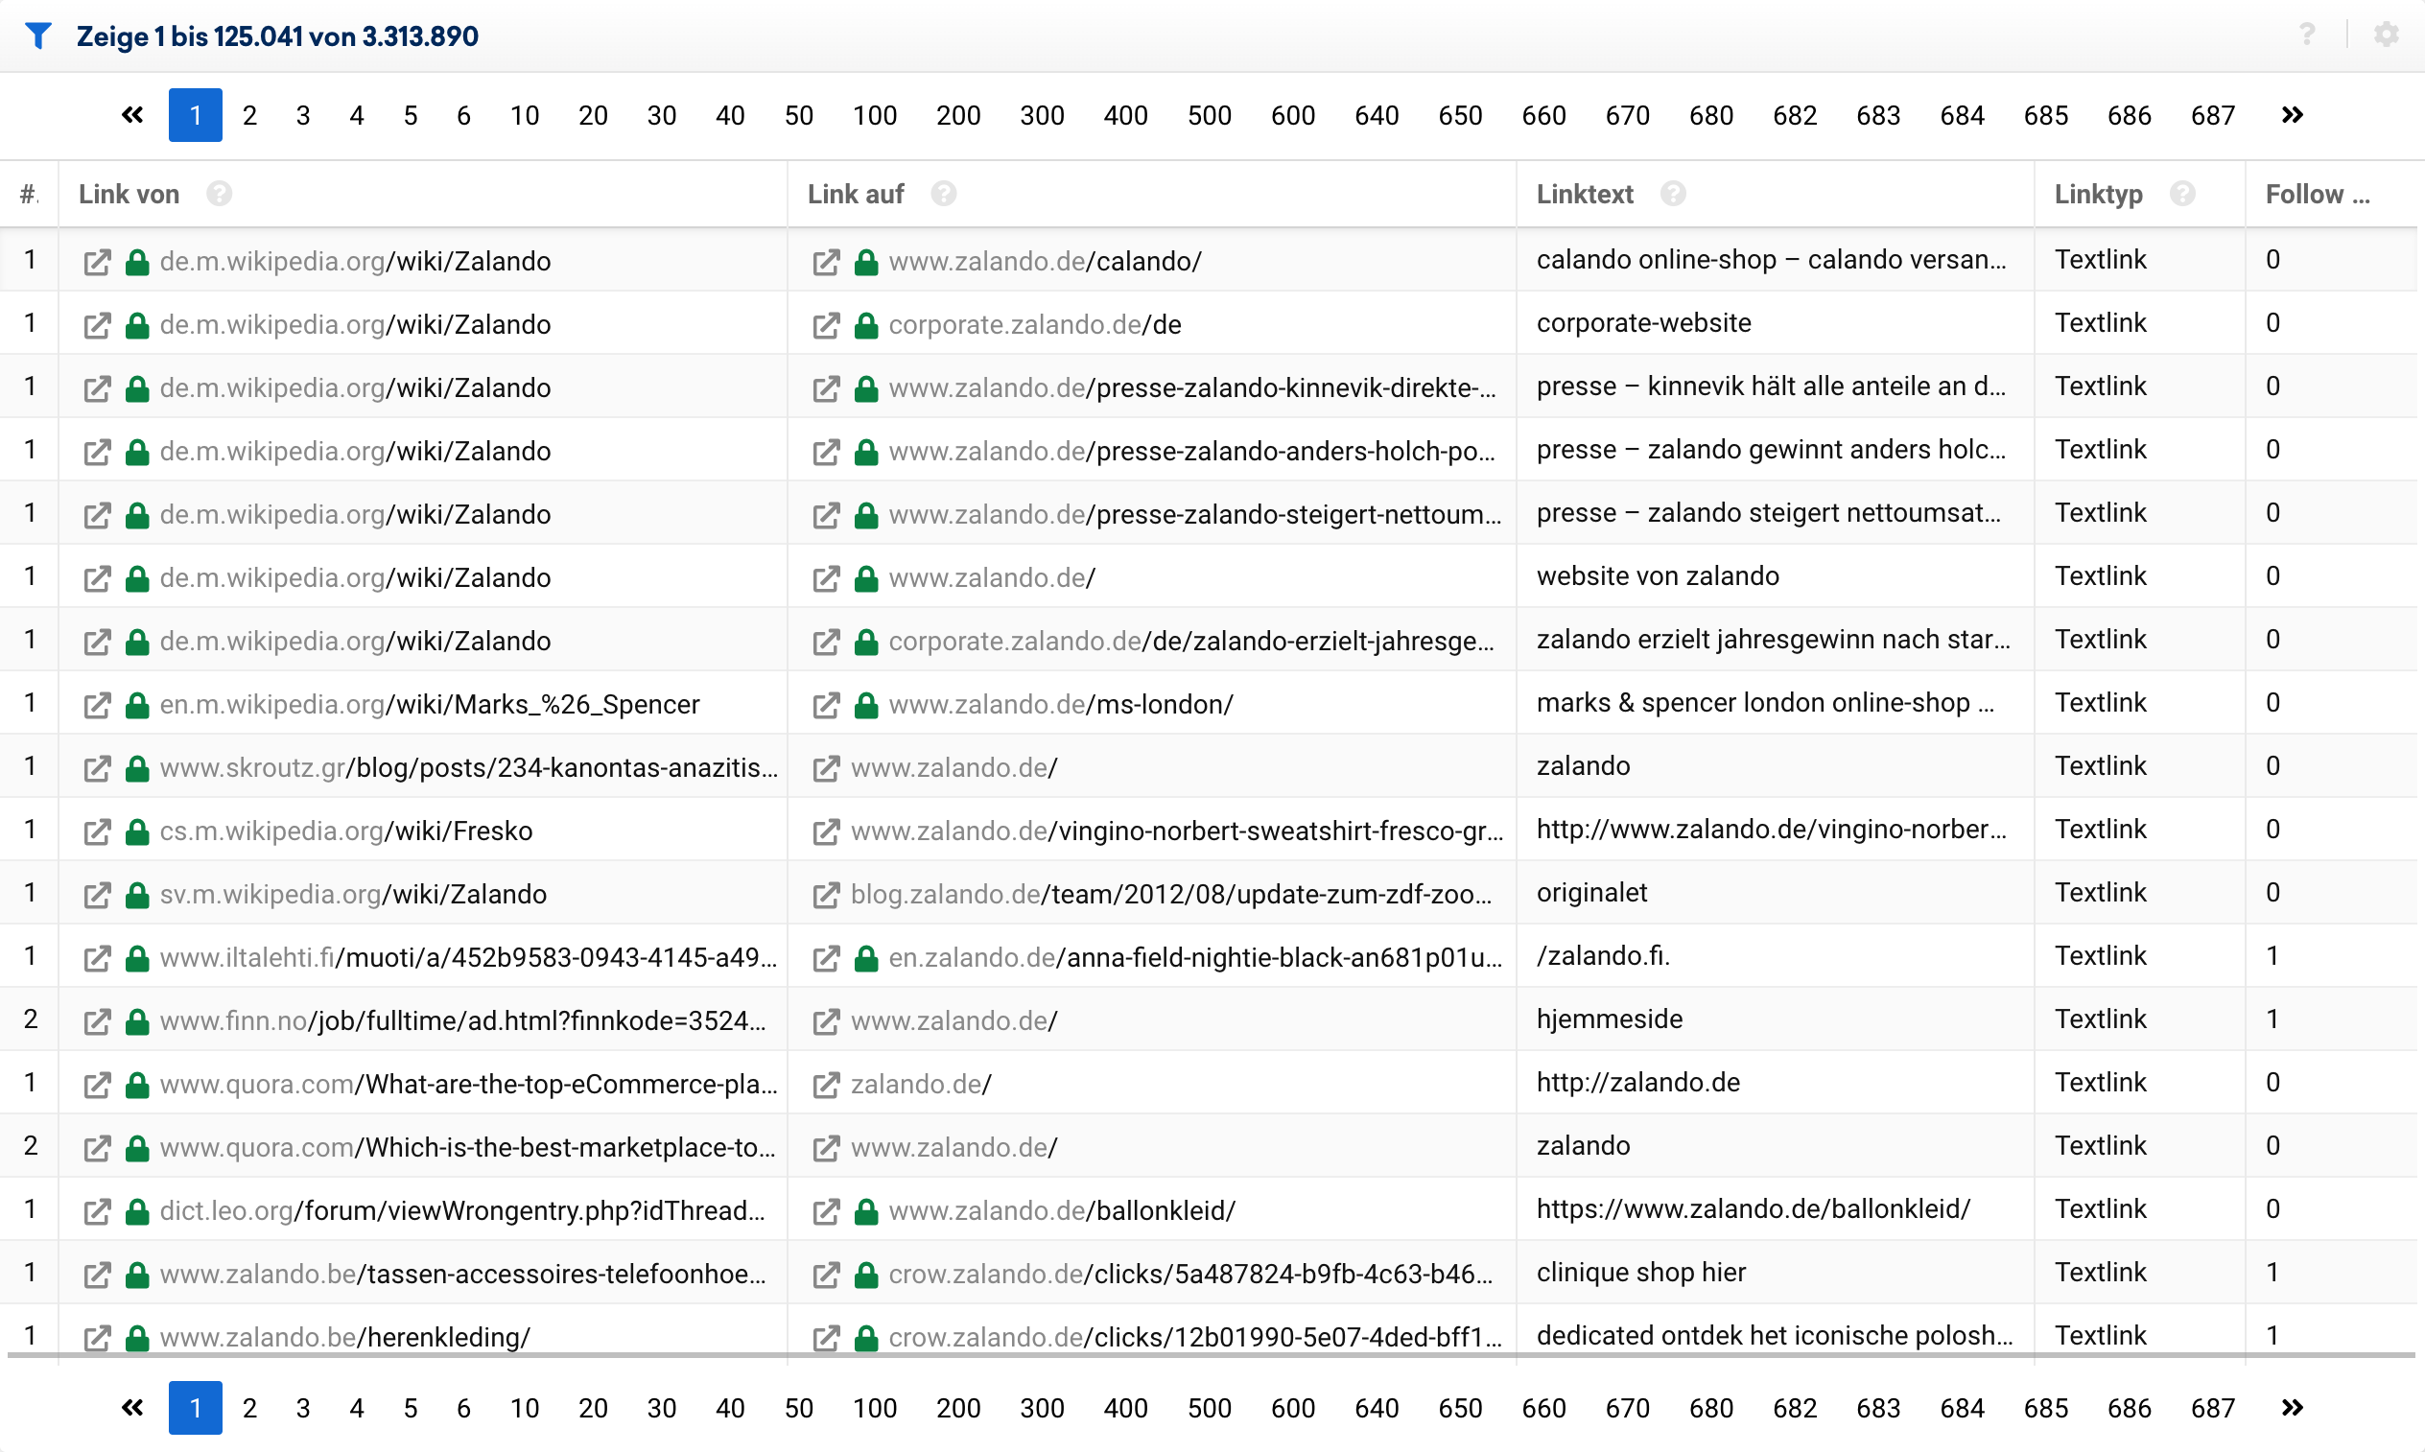Screen dimensions: 2425x1452
Task: Click the question mark help icon in header
Action: [2307, 35]
